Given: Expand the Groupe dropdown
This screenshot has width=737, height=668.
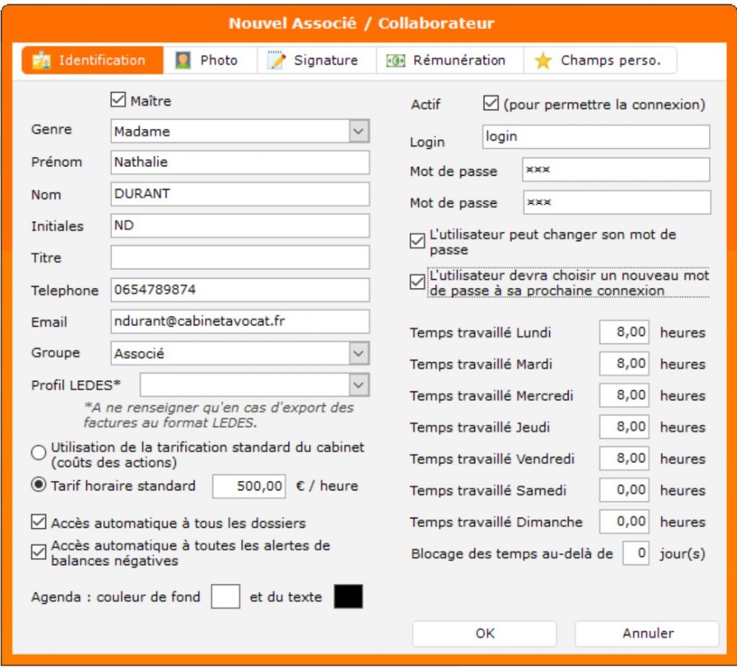Looking at the screenshot, I should point(358,353).
